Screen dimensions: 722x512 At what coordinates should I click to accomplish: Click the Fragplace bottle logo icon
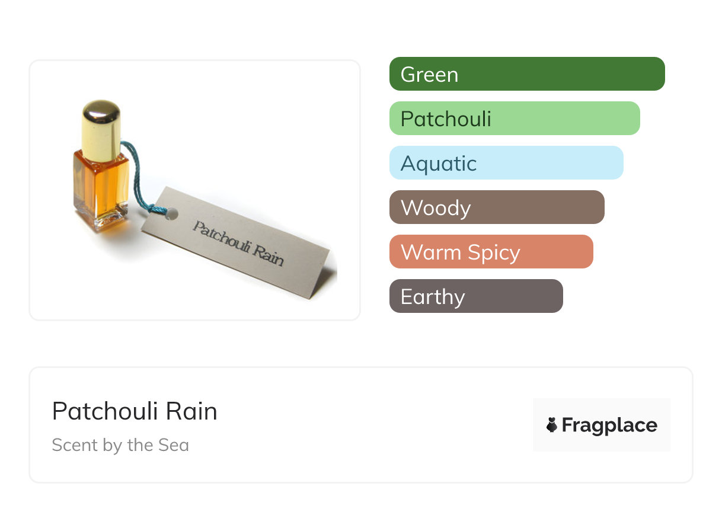click(x=552, y=425)
